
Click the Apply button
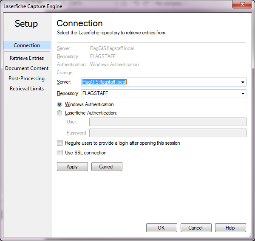point(72,167)
